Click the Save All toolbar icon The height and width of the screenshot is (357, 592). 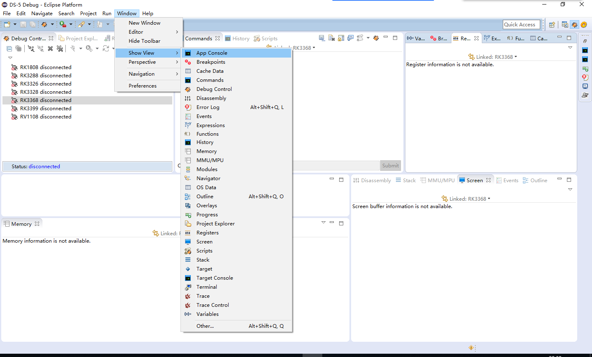coord(32,25)
